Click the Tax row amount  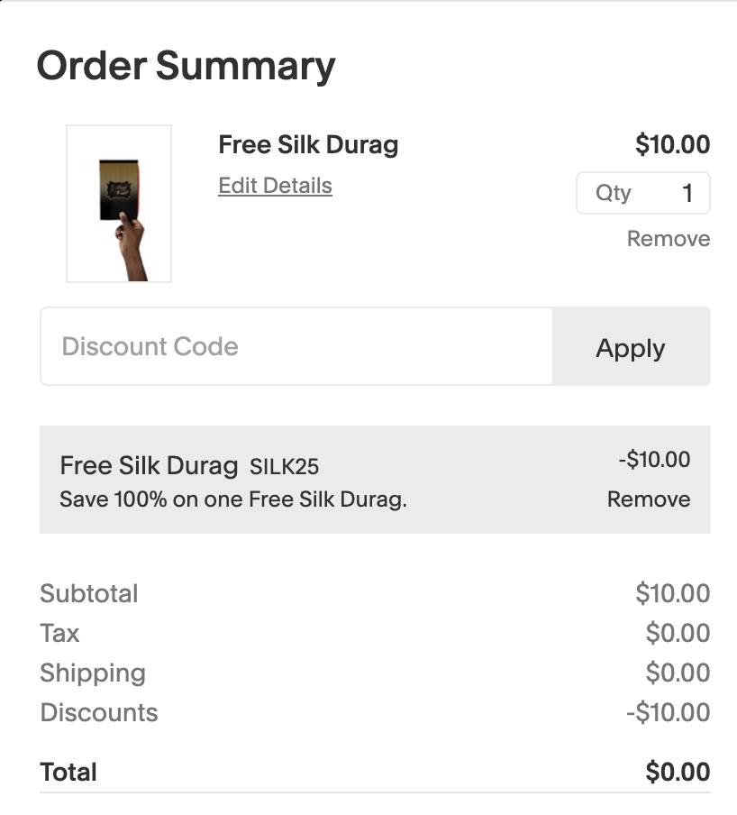[x=678, y=634]
